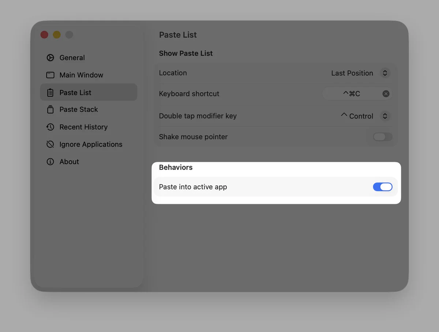
Task: Click the Behaviors section heading
Action: pyautogui.click(x=176, y=167)
